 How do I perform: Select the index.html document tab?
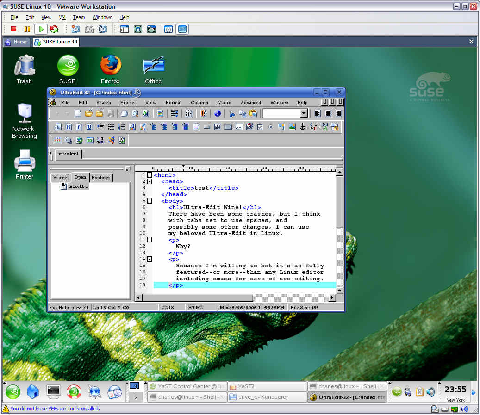click(x=68, y=154)
